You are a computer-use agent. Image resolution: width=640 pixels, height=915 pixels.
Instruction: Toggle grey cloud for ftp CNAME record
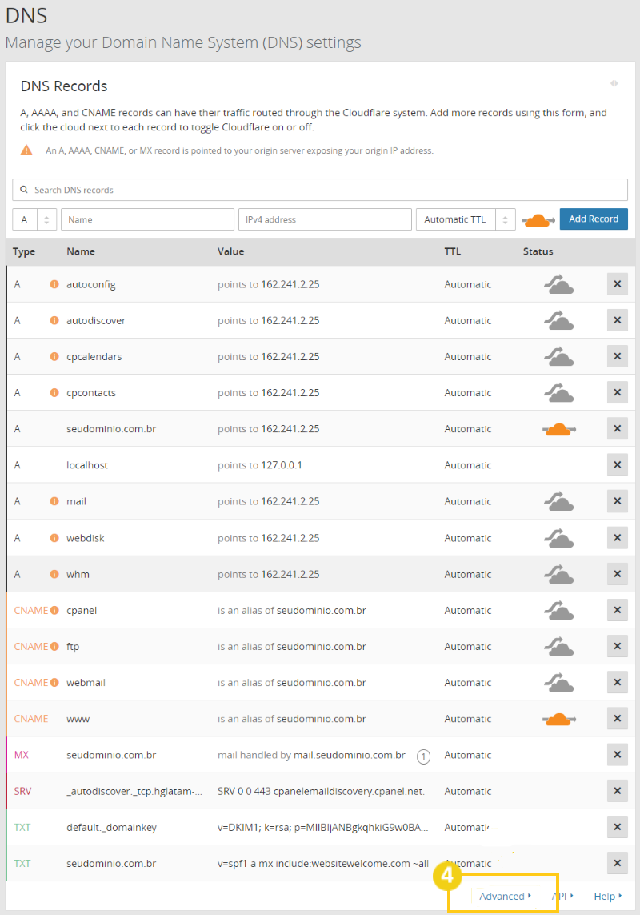pos(559,646)
